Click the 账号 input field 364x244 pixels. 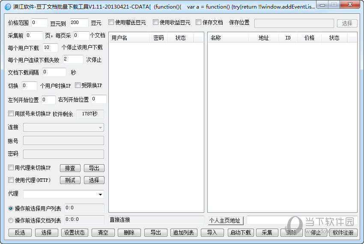point(63,141)
